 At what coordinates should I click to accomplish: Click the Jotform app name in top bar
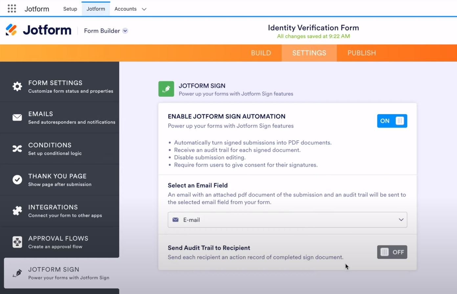[37, 9]
